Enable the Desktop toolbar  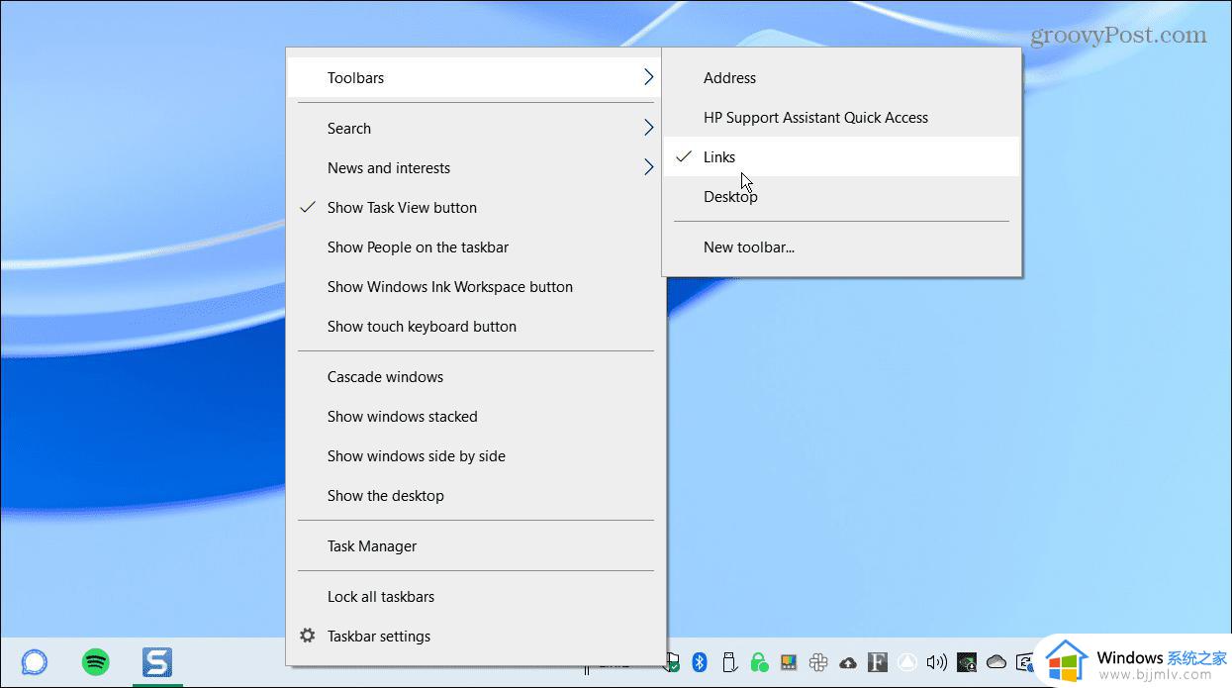[x=841, y=197]
